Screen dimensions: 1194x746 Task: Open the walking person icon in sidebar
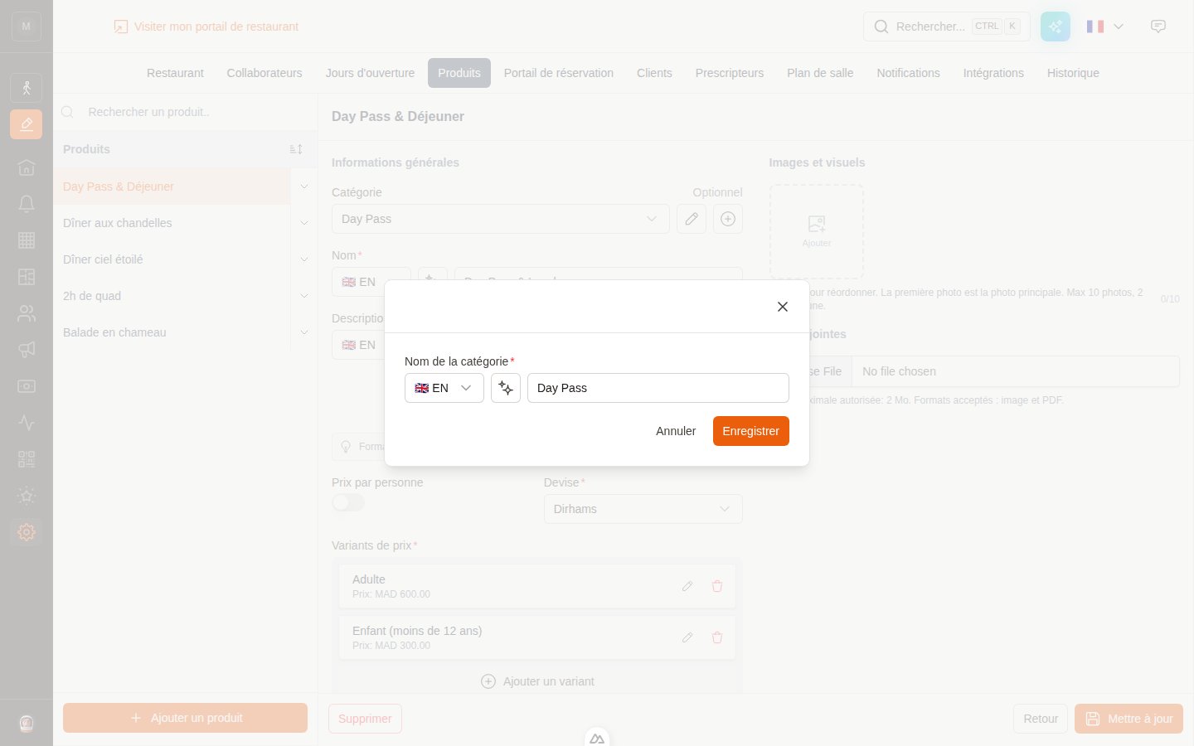[x=27, y=88]
